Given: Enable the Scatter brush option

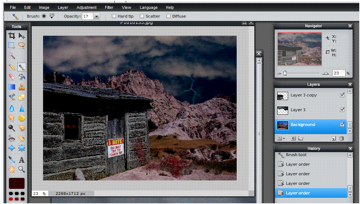Looking at the screenshot, I should pos(142,16).
